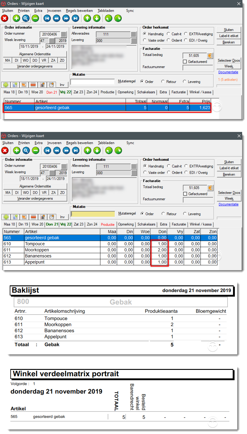
Task: Go to last record in Don 21-view Orders window
Action: click(x=75, y=18)
